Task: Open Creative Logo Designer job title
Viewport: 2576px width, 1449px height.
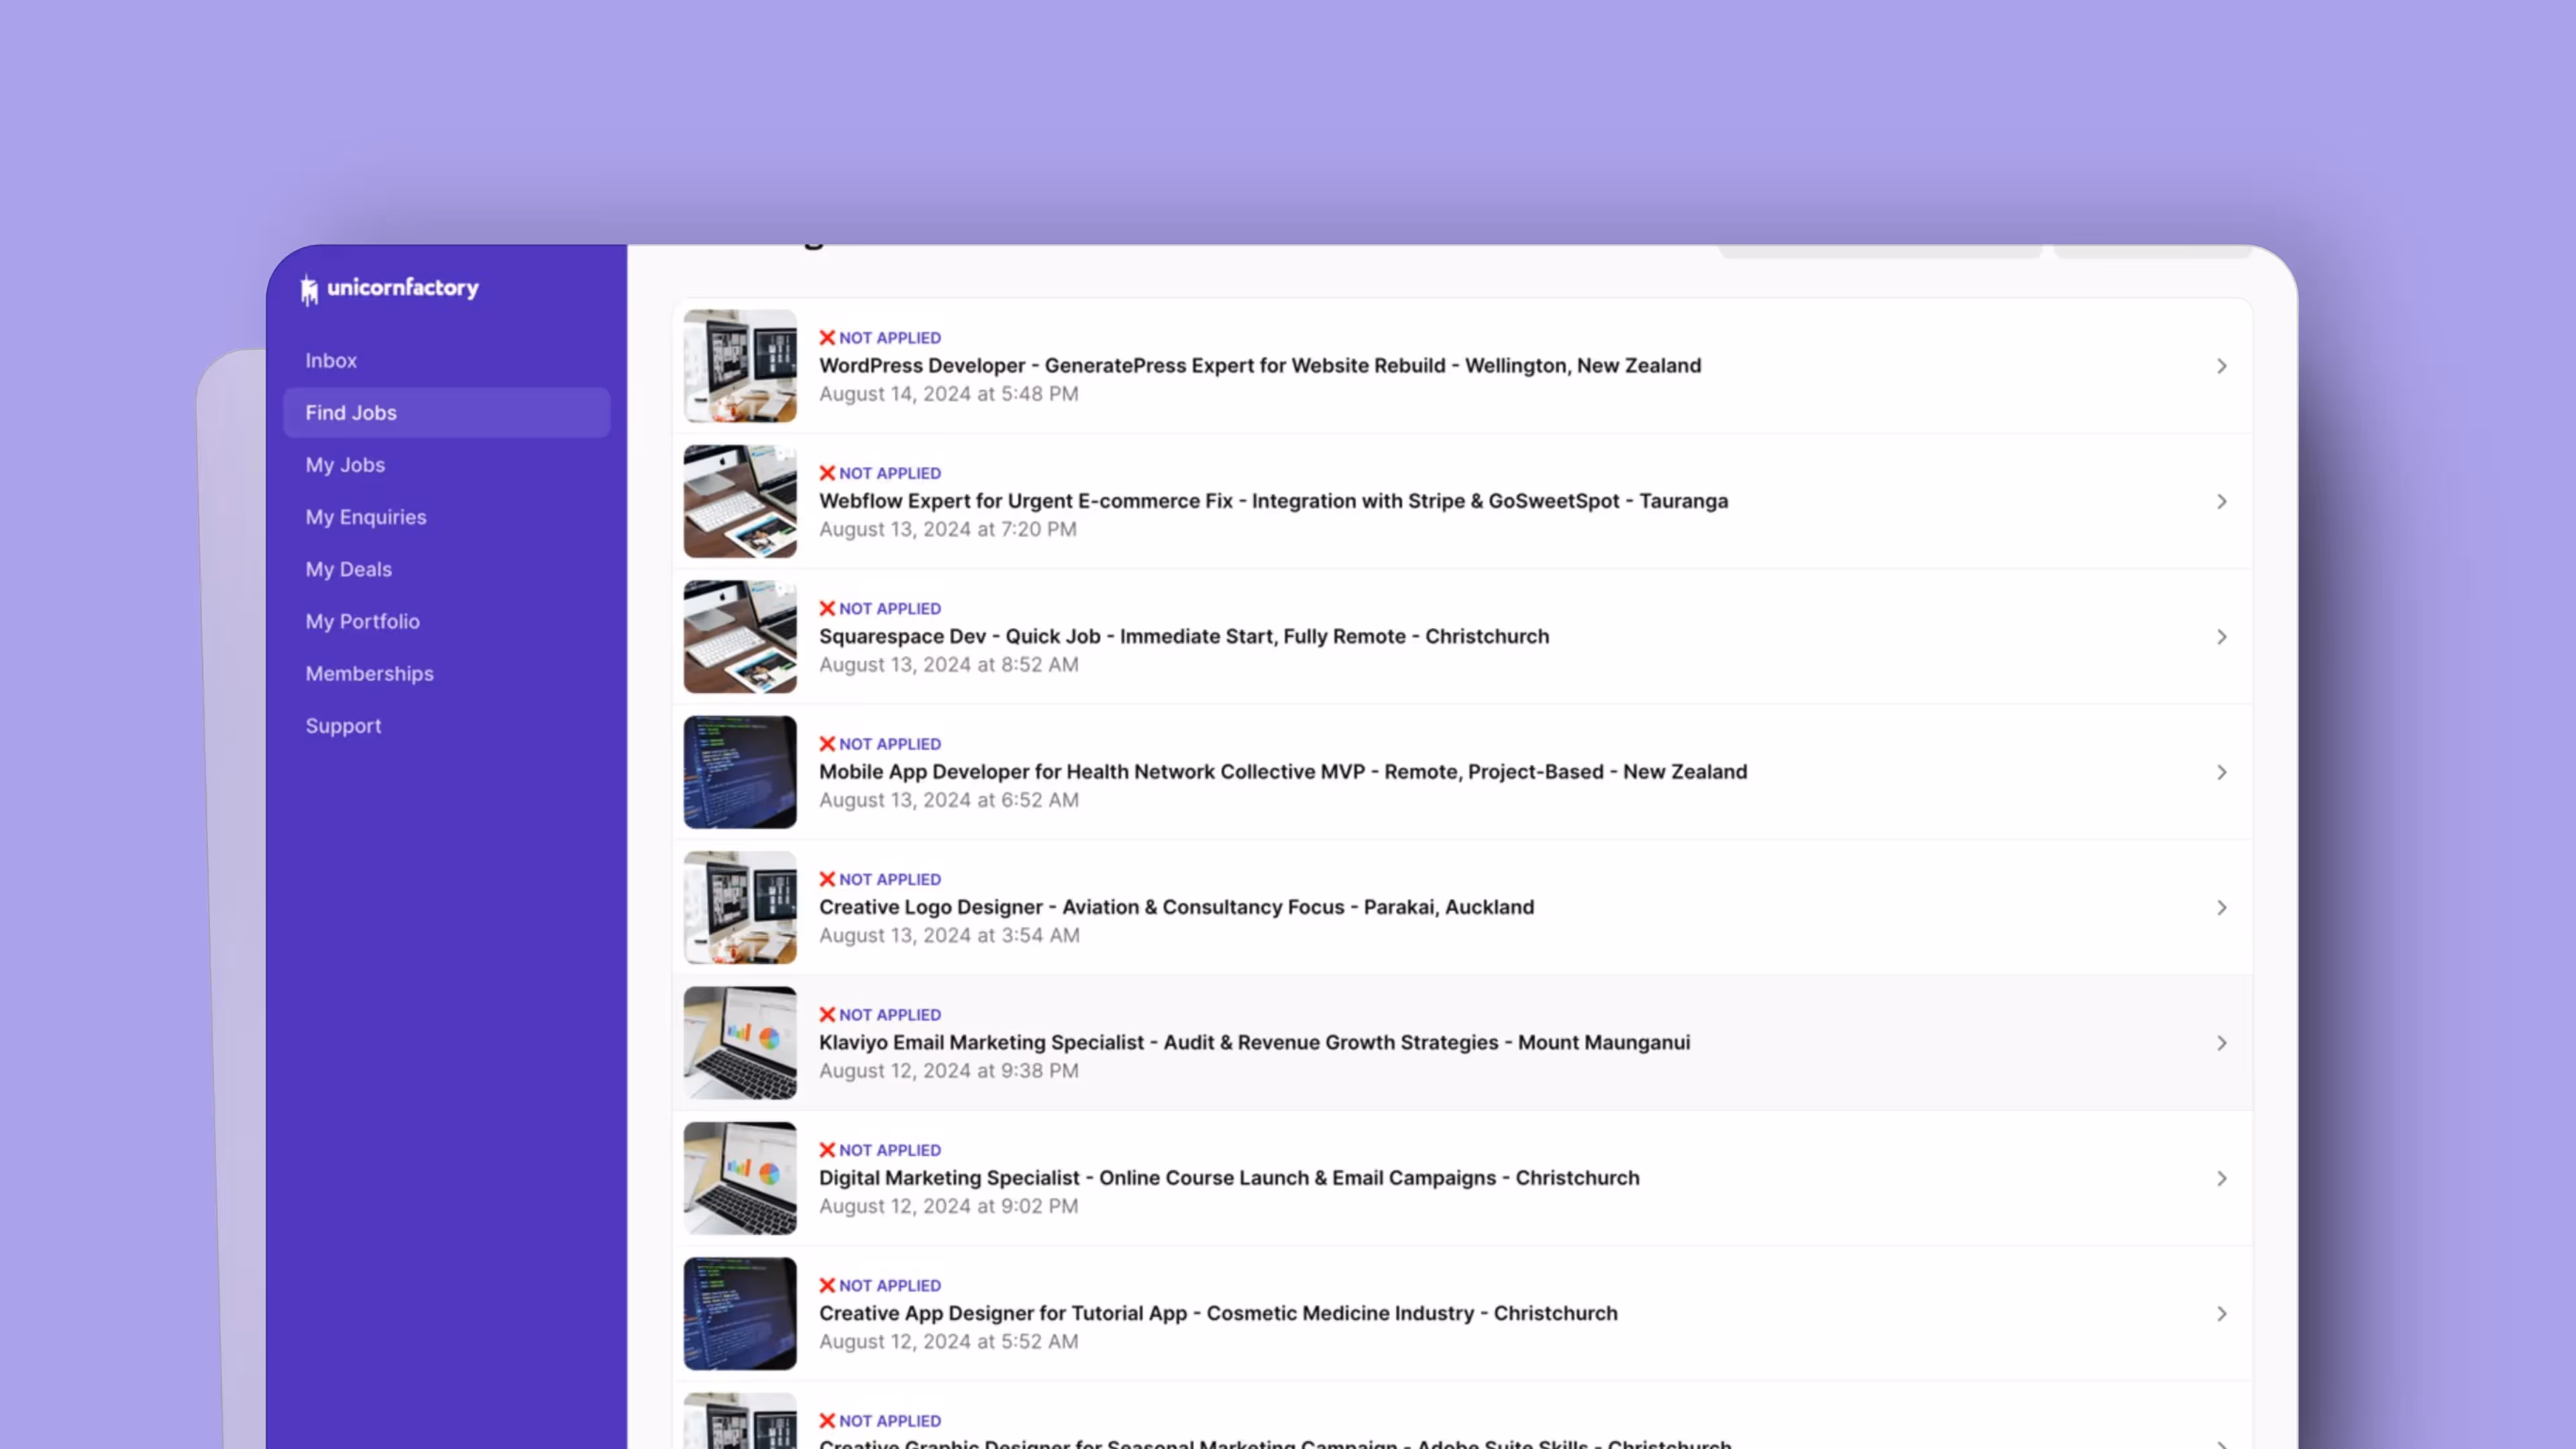Action: (x=1176, y=907)
